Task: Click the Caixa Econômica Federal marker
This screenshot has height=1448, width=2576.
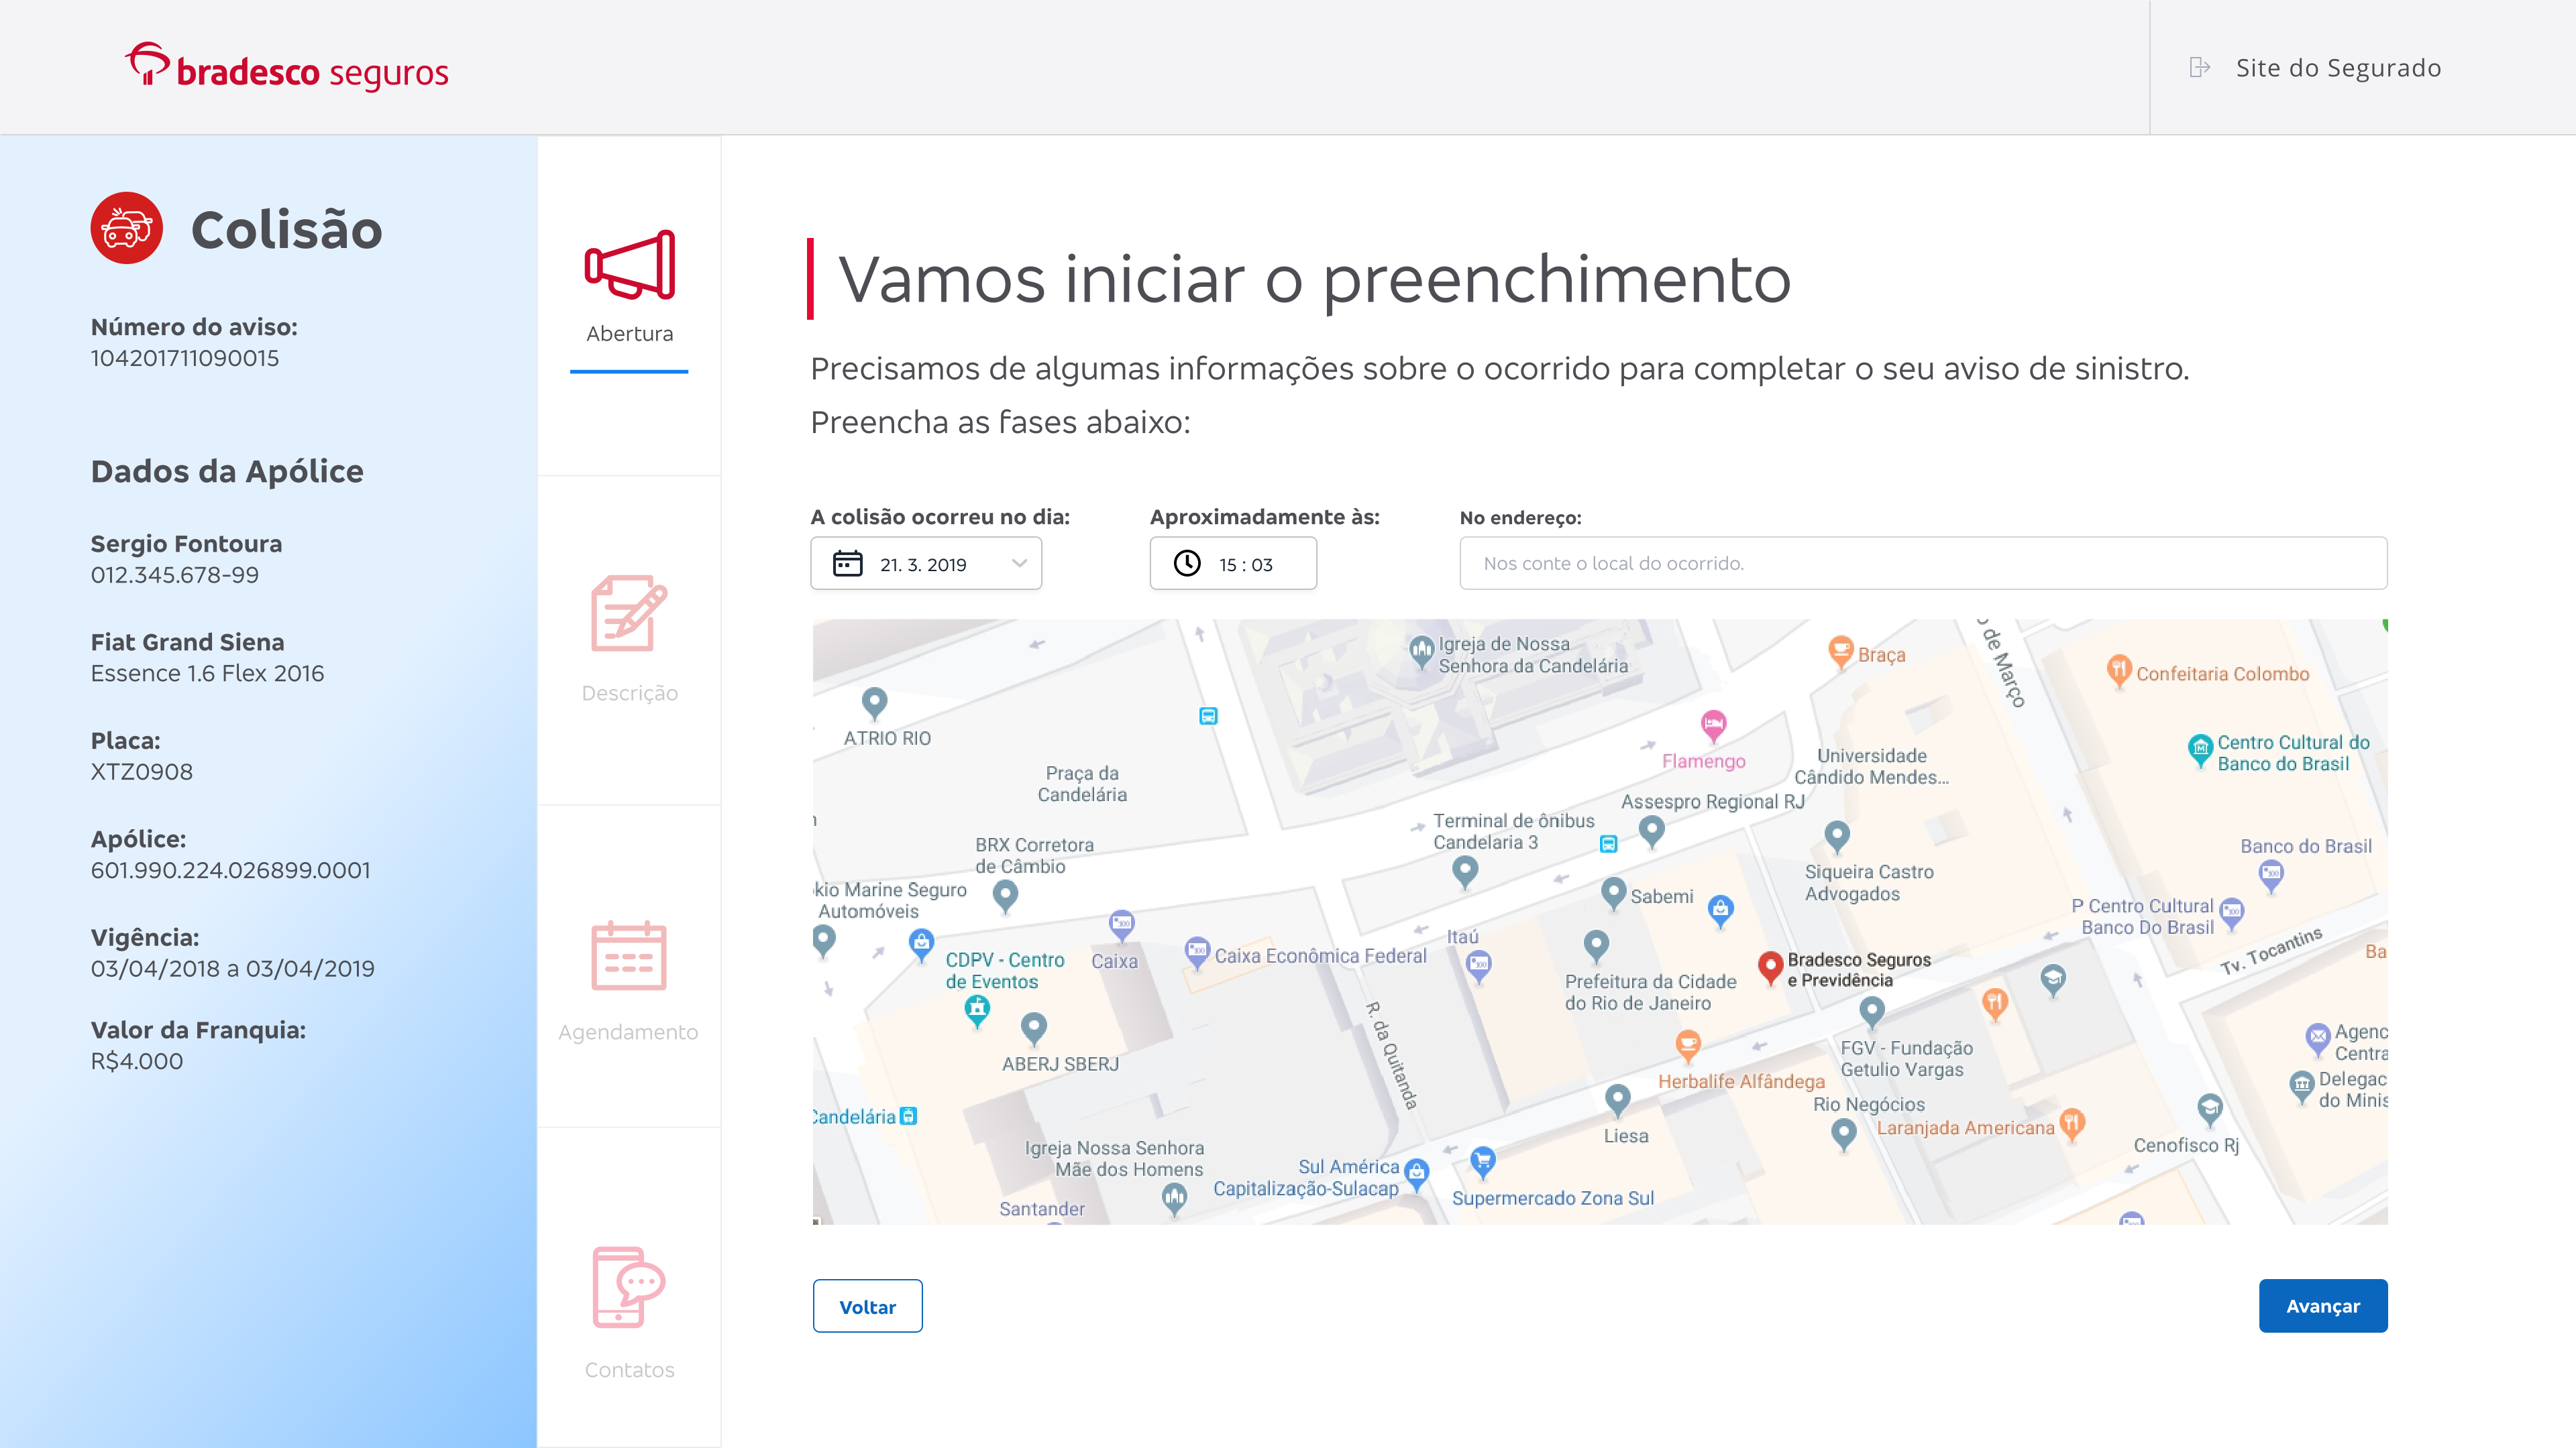Action: (1197, 953)
